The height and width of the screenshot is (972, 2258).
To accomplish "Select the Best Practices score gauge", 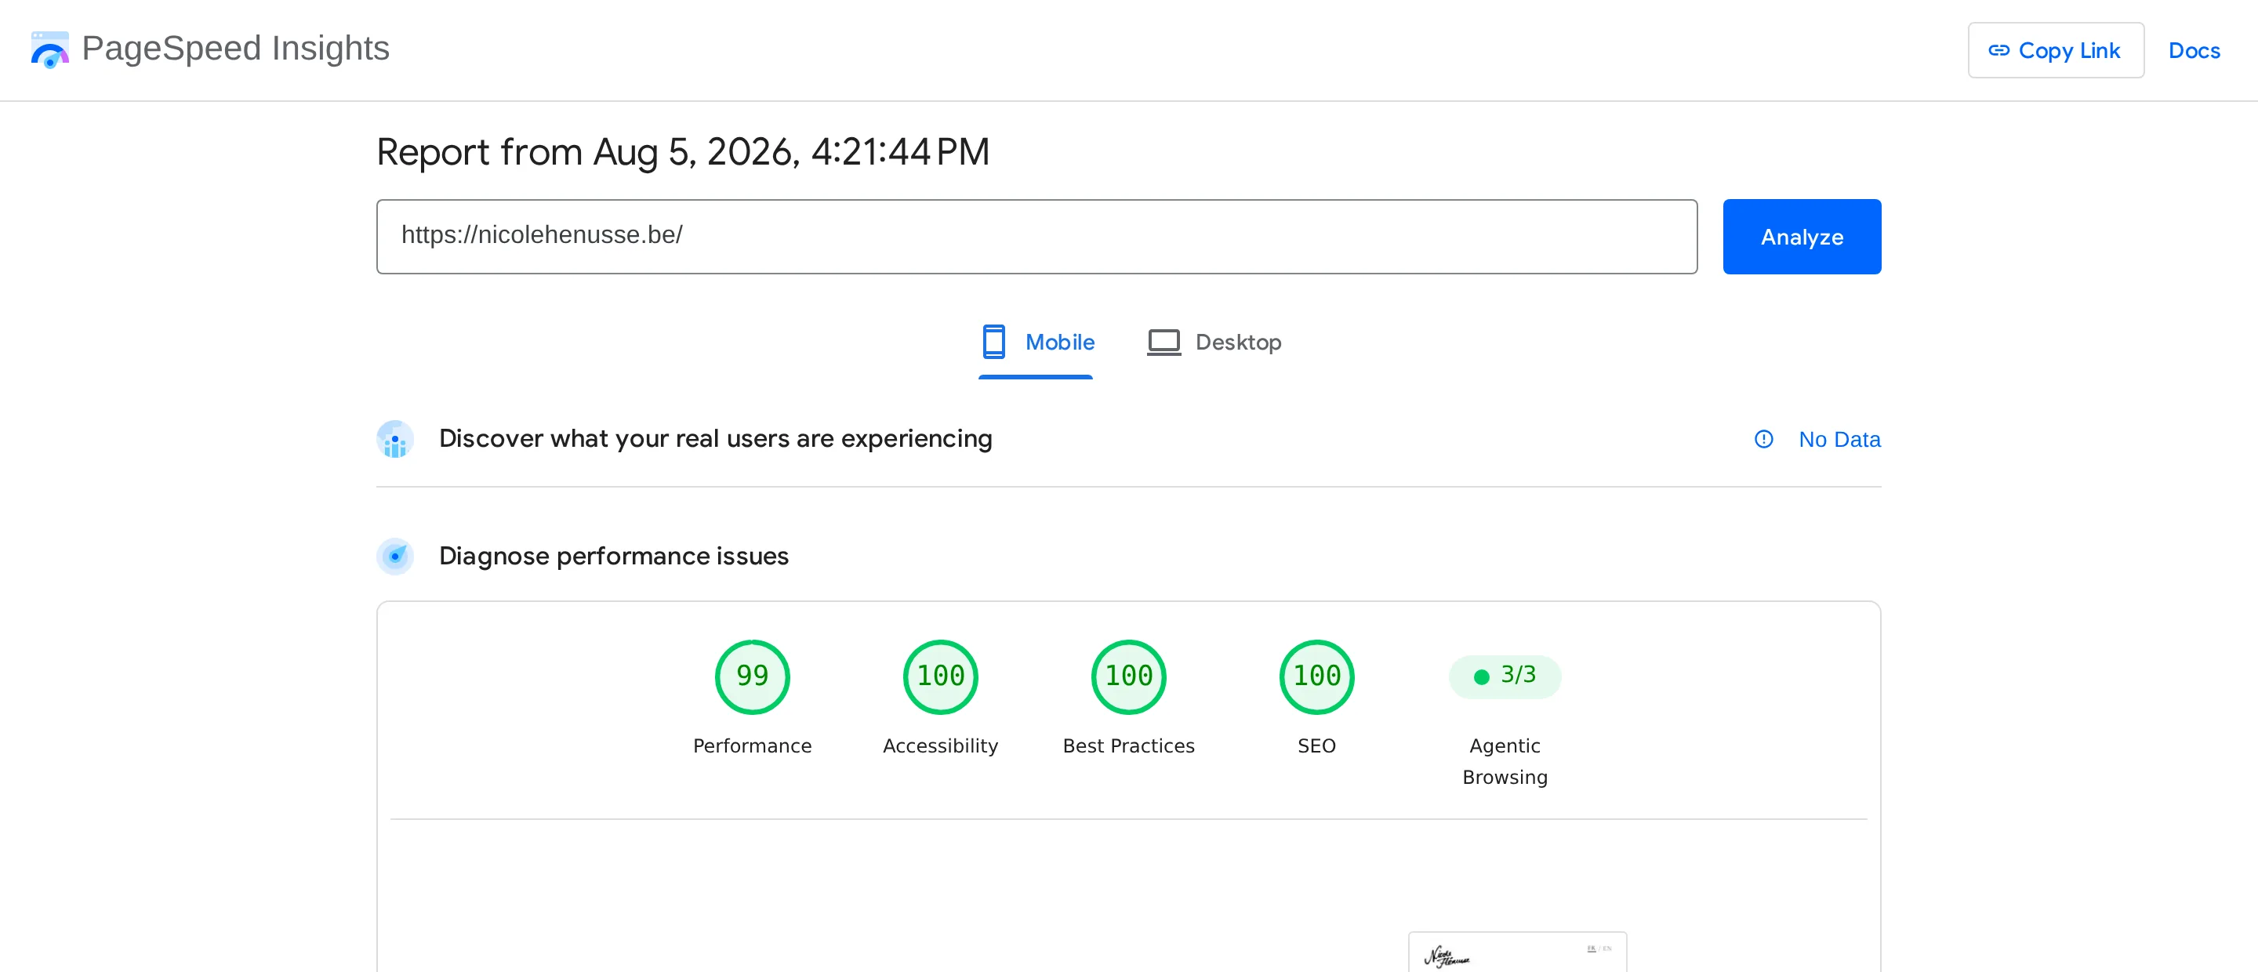I will coord(1128,676).
